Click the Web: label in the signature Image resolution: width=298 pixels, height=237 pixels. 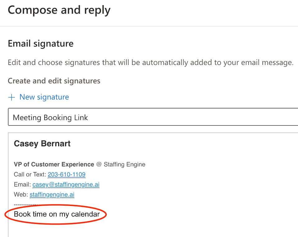(21, 195)
